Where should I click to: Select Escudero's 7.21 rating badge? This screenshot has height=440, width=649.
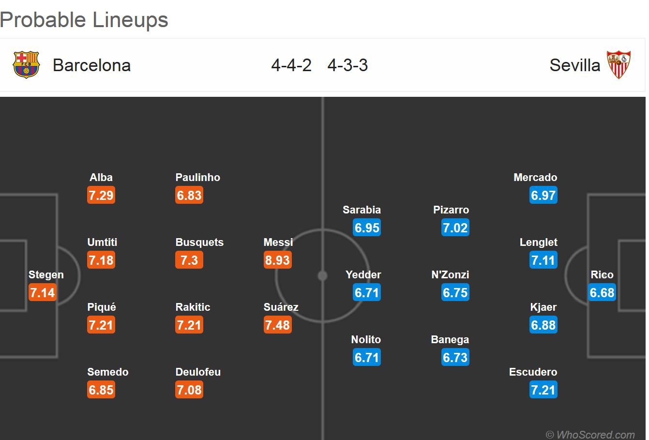[543, 390]
